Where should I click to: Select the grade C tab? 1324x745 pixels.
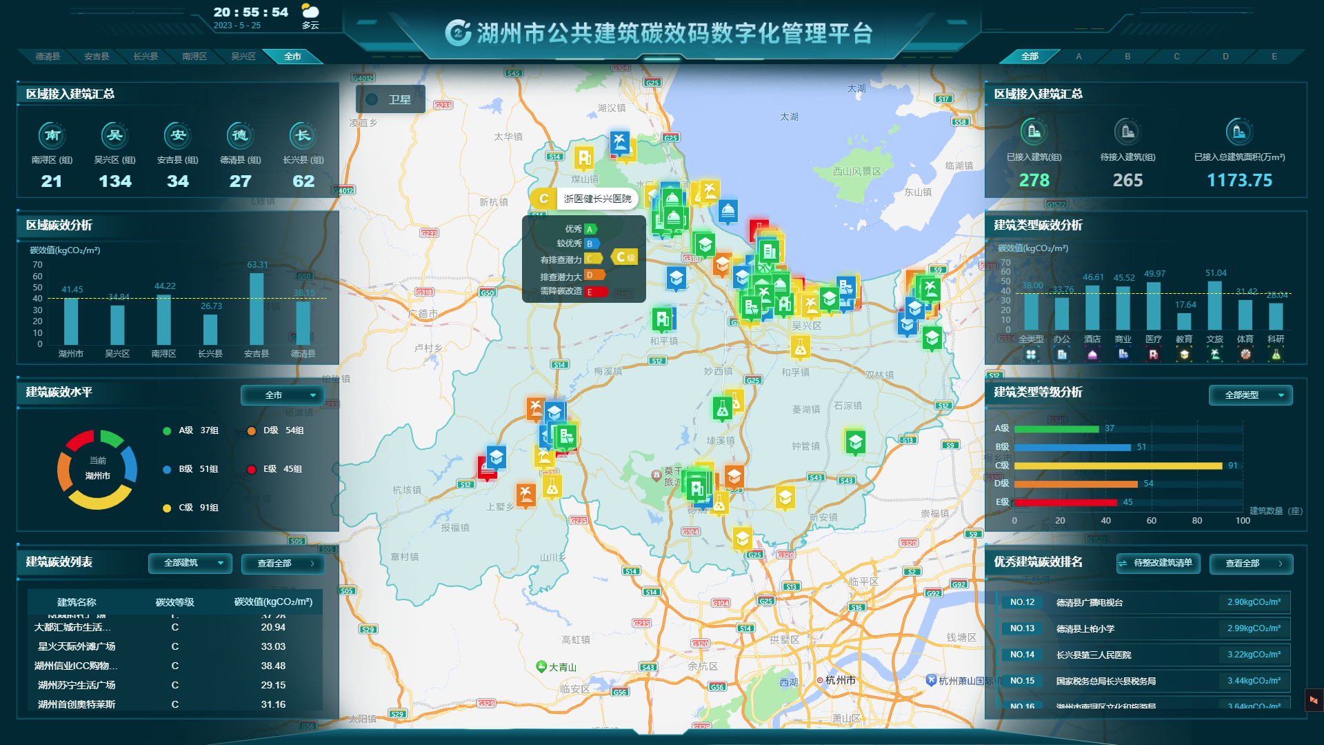(x=1176, y=57)
